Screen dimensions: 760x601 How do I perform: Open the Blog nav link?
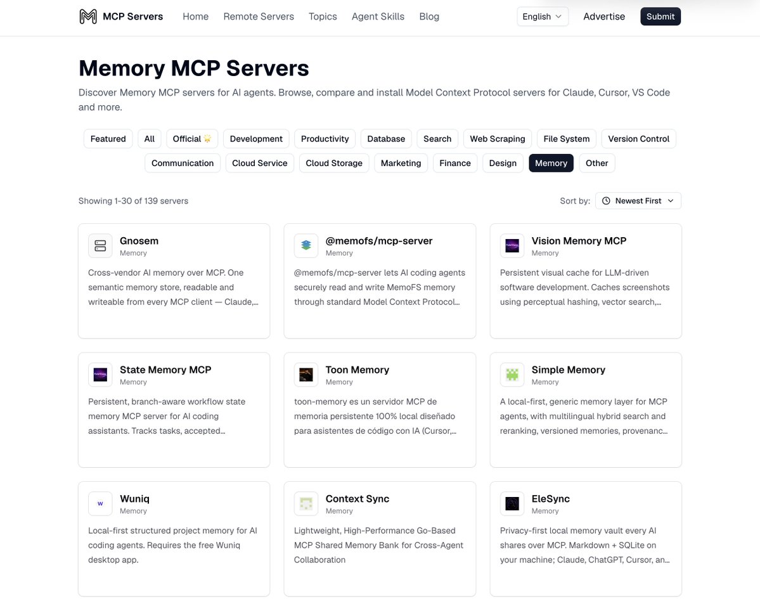click(429, 16)
